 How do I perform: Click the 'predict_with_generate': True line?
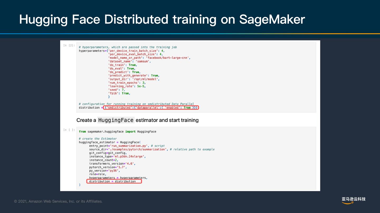[x=134, y=75]
